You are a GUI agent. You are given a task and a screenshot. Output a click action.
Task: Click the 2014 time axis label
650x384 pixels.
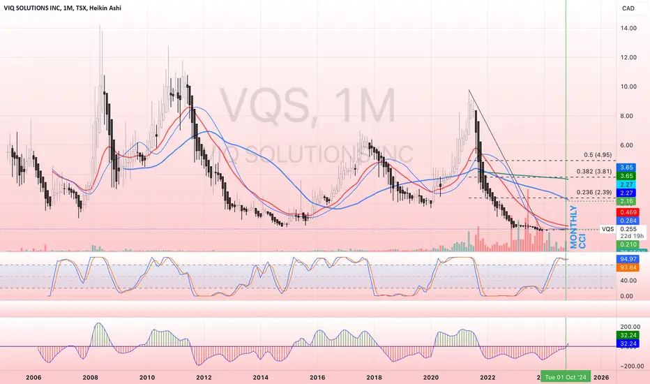point(261,377)
